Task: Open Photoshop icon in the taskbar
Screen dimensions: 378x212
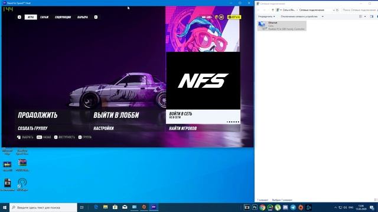Action: (x=255, y=207)
